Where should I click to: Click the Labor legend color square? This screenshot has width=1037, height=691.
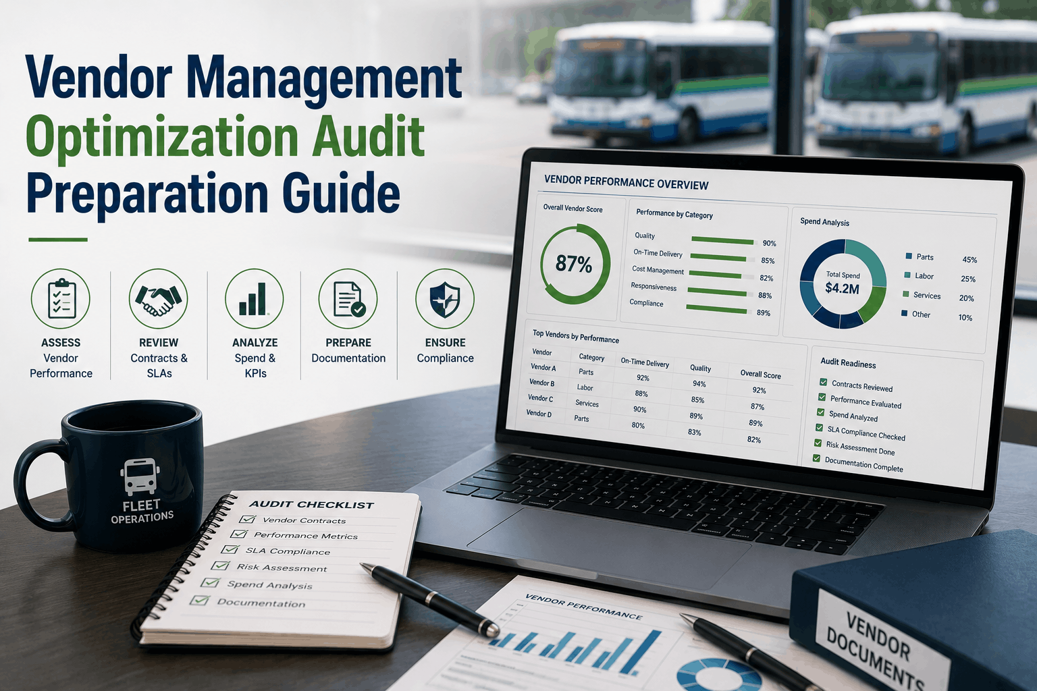tap(907, 275)
